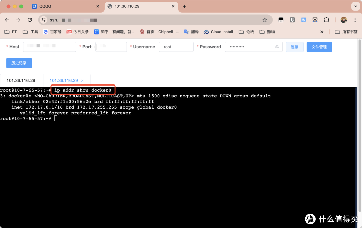Screen dimensions: 362x228
Task: Open the tab search dropdown arrow
Action: pos(355,6)
